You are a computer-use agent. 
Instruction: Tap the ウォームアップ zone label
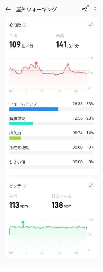click(x=23, y=104)
